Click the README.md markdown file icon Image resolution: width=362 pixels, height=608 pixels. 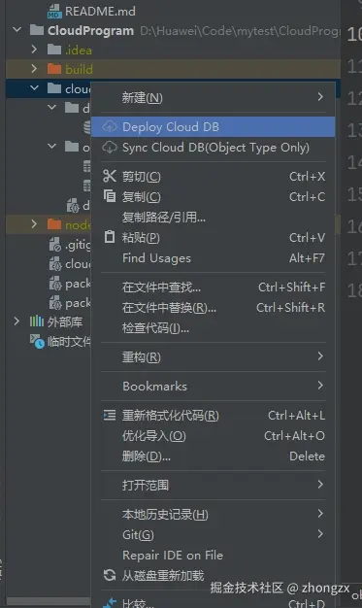point(54,12)
